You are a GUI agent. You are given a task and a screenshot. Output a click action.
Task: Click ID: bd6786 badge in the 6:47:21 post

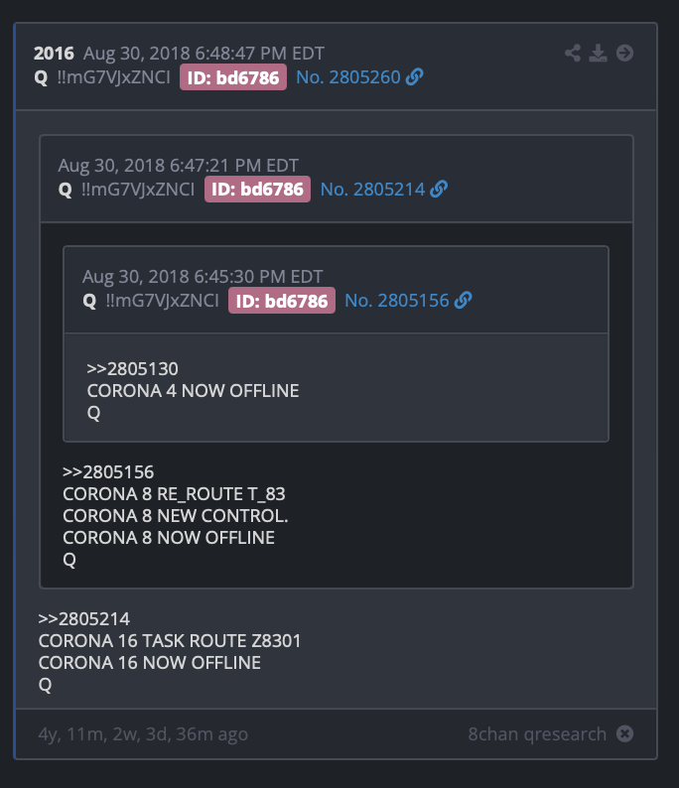click(x=257, y=190)
